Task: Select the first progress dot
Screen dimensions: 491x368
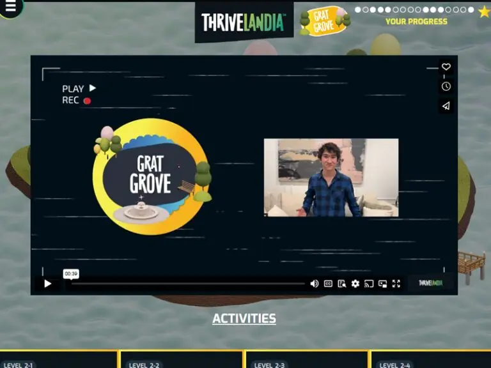Action: 357,10
